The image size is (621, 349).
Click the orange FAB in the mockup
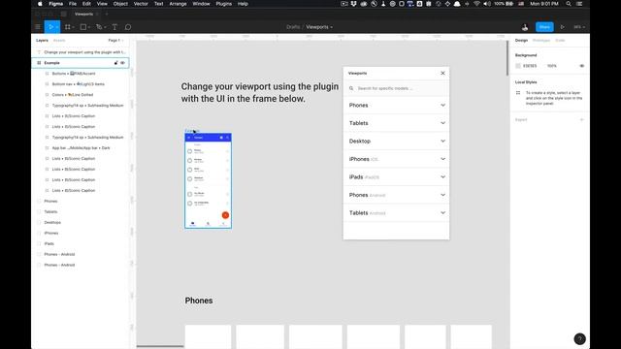pos(225,215)
